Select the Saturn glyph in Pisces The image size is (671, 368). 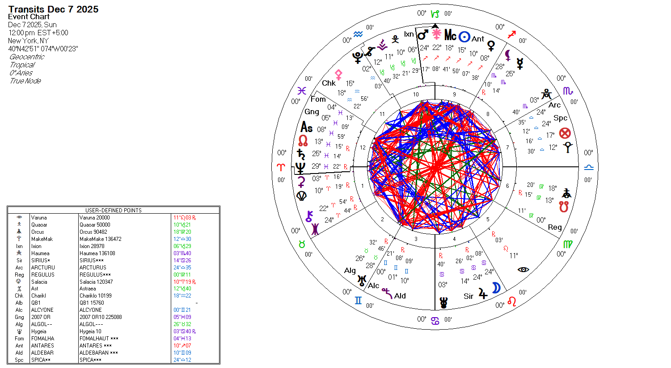pos(301,154)
